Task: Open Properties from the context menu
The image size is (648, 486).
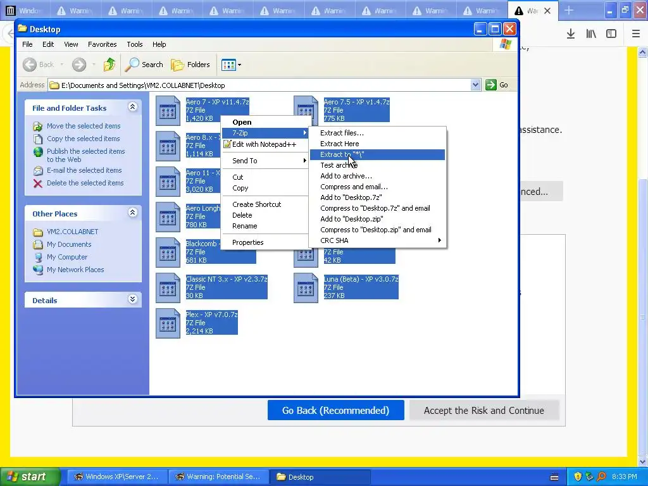Action: coord(265,242)
